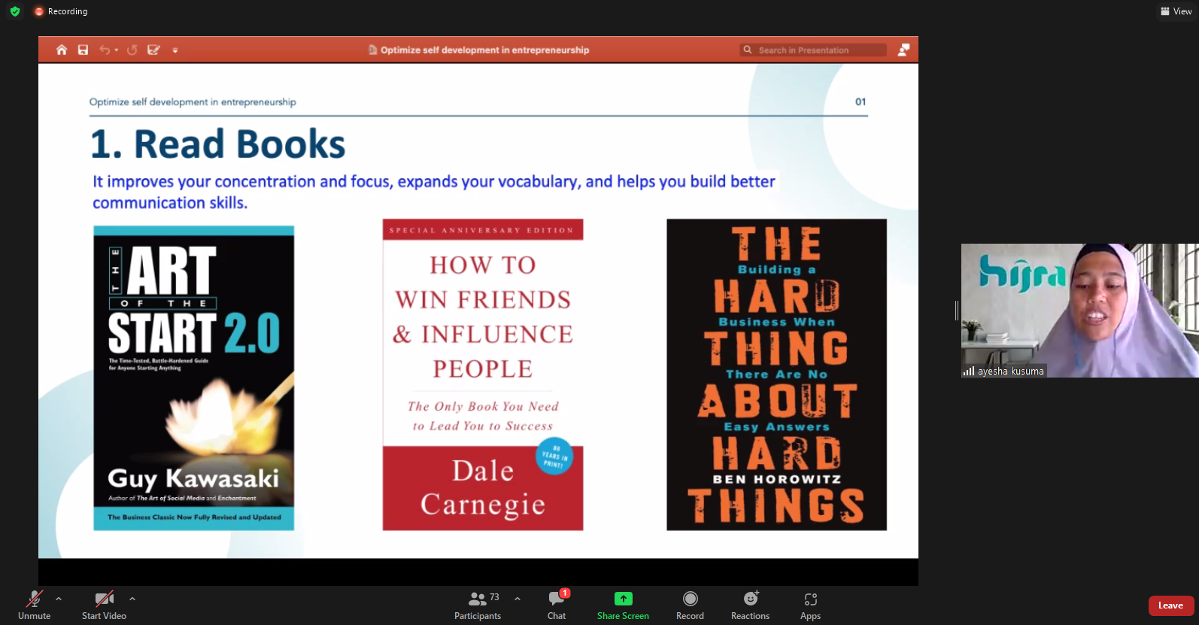Viewport: 1199px width, 625px height.
Task: Click the edit/markup icon in PowerPoint toolbar
Action: [153, 50]
